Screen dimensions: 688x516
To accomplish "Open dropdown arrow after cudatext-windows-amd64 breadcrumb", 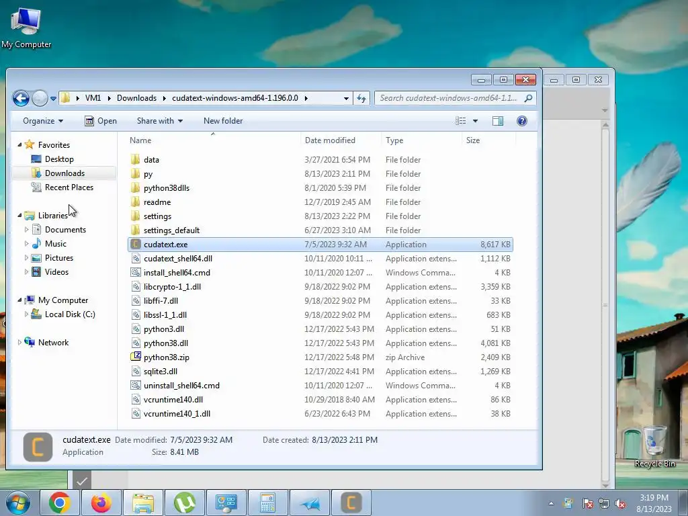I will pos(306,98).
